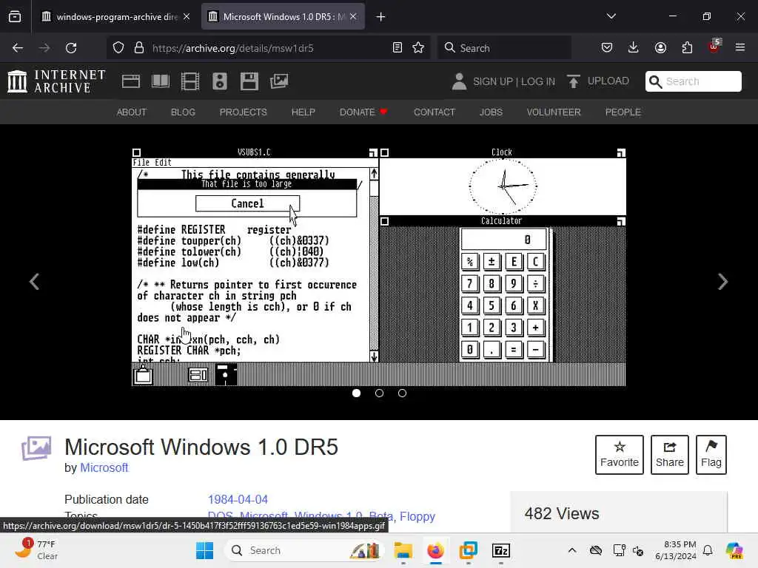Click the Flag button

(711, 455)
